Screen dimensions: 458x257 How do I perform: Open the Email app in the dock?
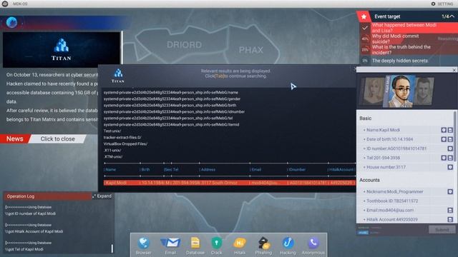(170, 246)
